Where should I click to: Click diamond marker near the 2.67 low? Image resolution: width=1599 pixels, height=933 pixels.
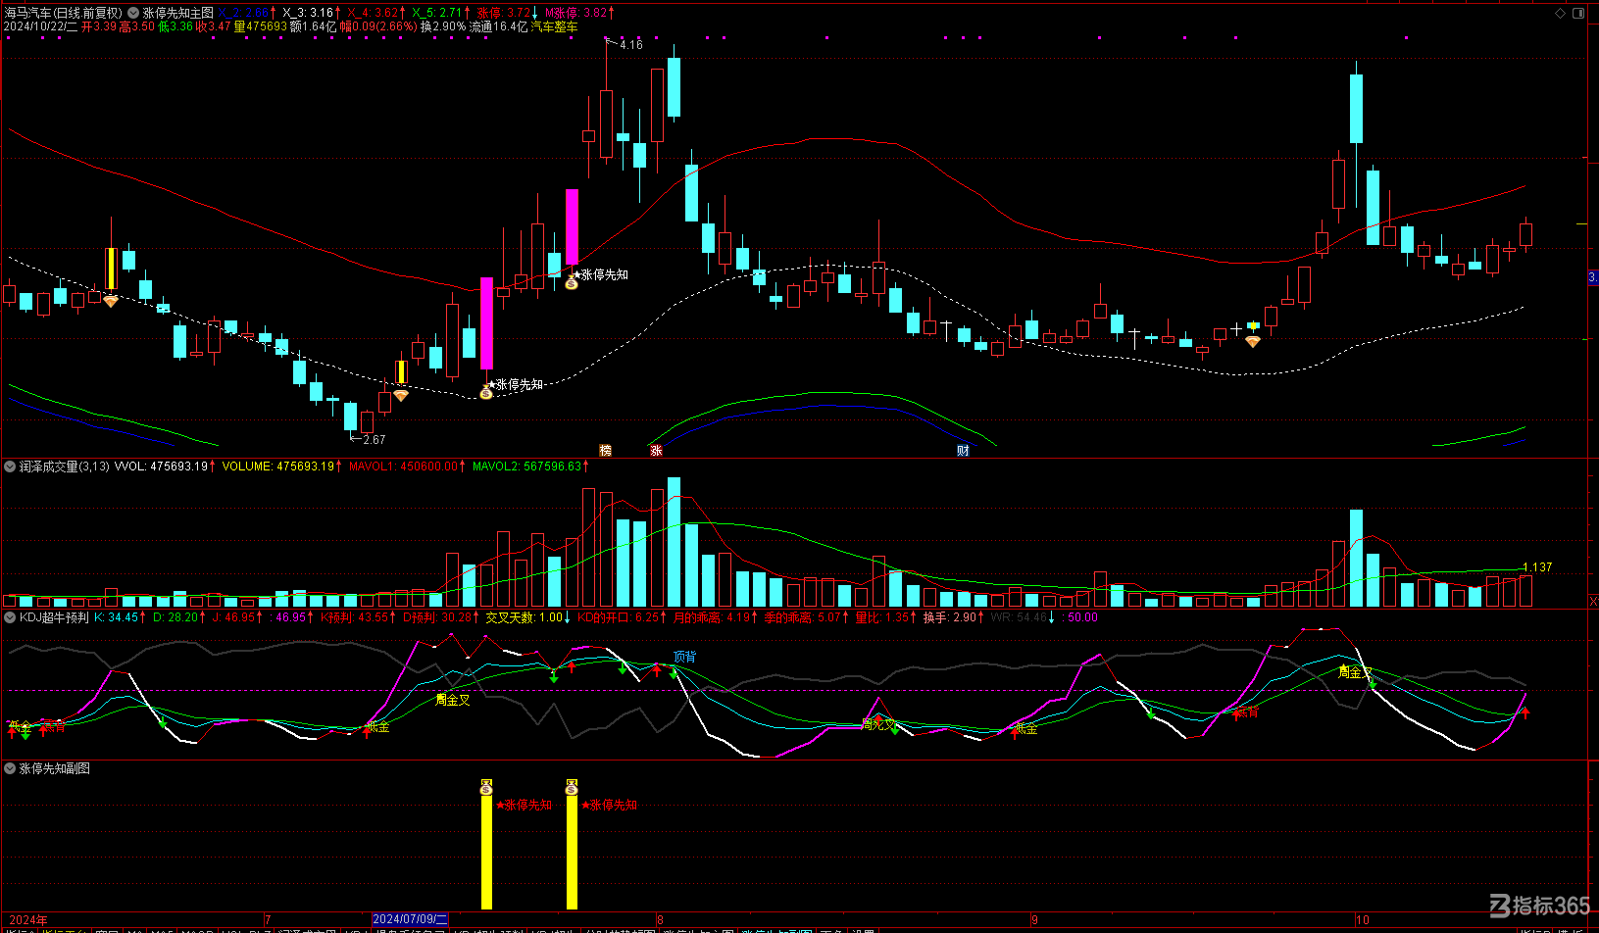pyautogui.click(x=401, y=396)
